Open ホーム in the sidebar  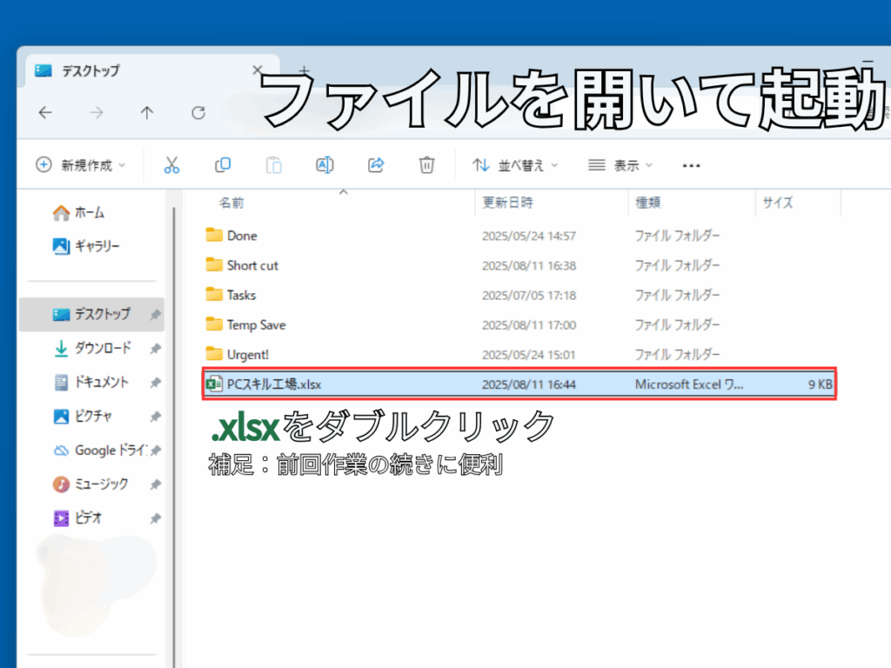[90, 212]
